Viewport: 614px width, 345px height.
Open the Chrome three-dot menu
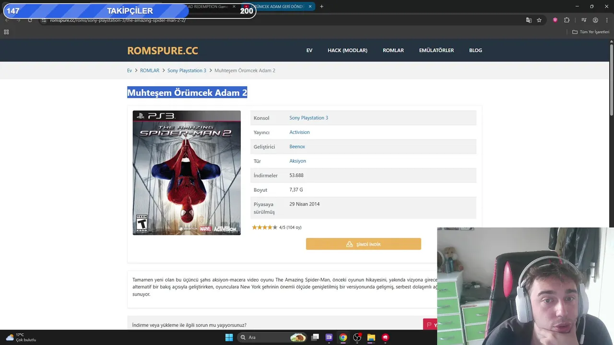click(x=606, y=20)
